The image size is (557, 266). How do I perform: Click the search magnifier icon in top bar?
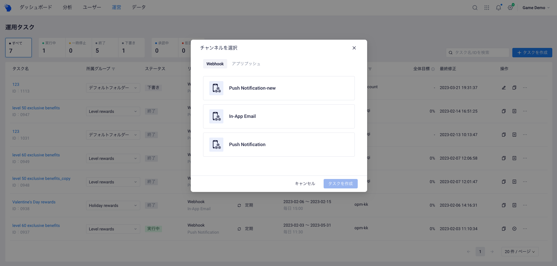[x=475, y=8]
